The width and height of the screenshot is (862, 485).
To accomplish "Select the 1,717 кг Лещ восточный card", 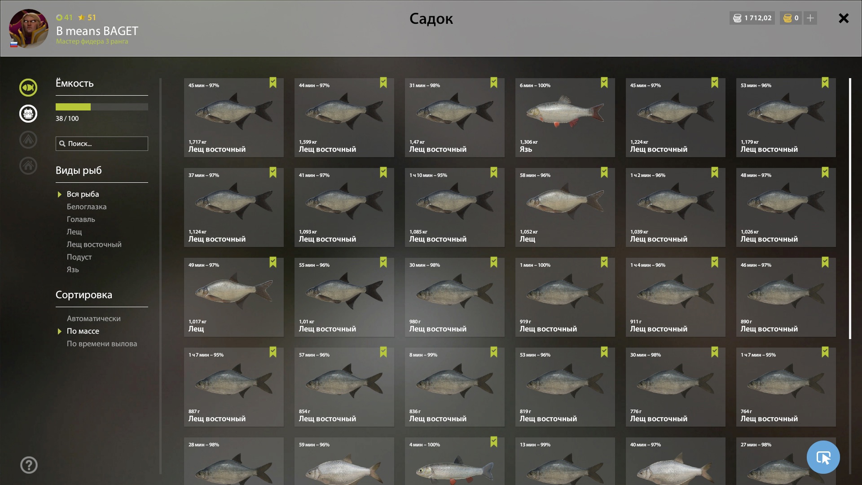I will [x=233, y=118].
